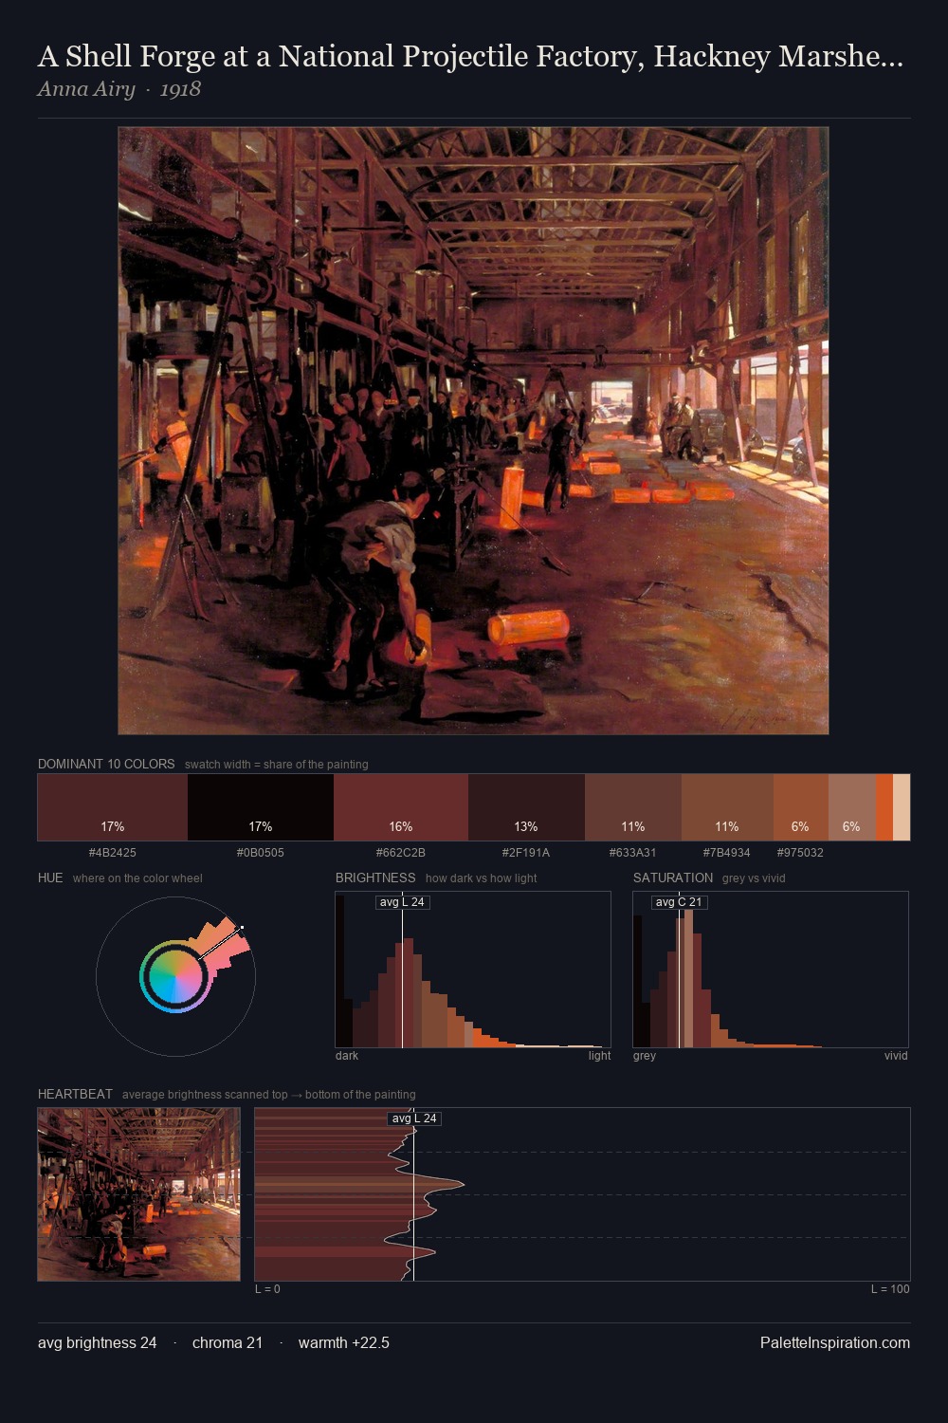Click the 'L = 100' axis label
Image resolution: width=948 pixels, height=1423 pixels.
(890, 1289)
